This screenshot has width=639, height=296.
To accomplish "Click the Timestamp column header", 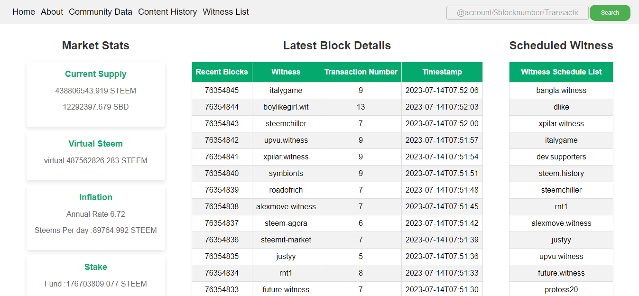I will [442, 72].
